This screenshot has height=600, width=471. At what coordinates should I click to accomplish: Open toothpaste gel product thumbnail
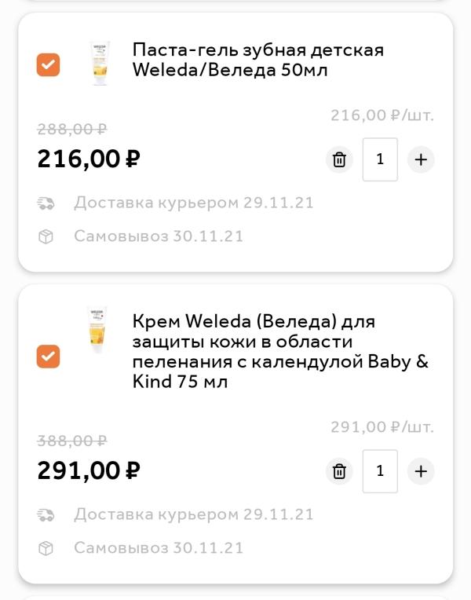pyautogui.click(x=100, y=63)
